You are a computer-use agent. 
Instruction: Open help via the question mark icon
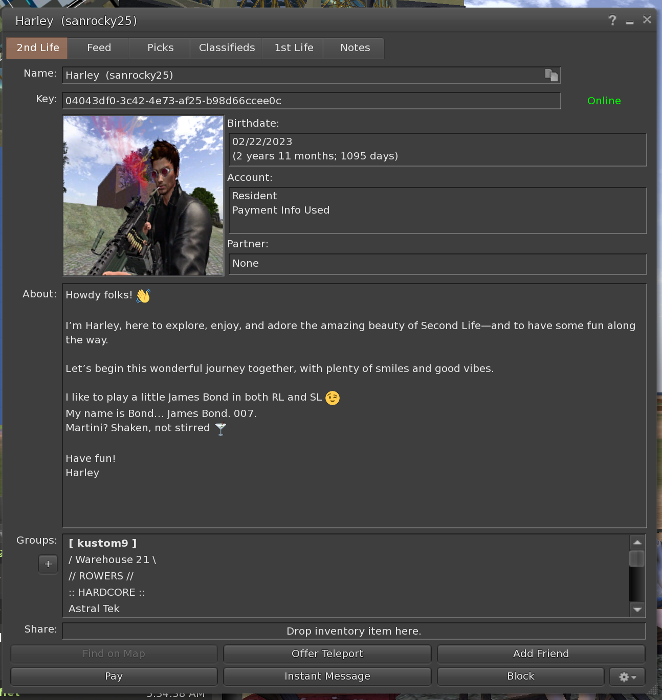[612, 20]
